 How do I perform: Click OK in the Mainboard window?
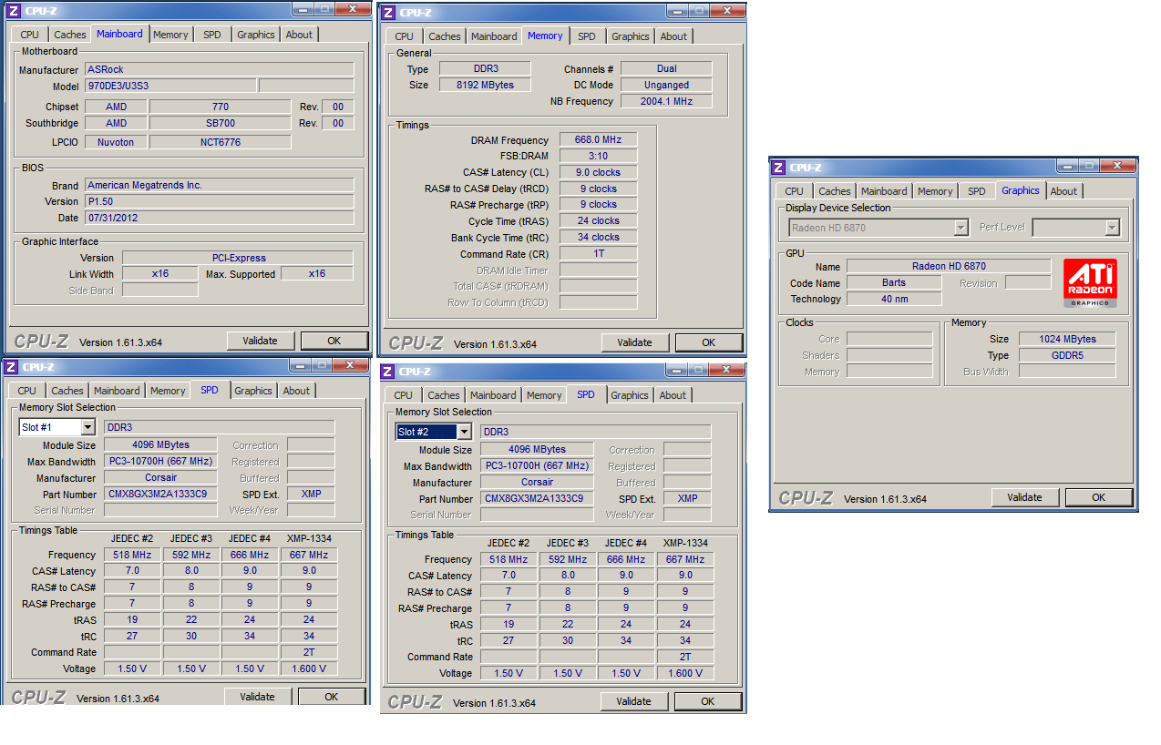point(334,341)
